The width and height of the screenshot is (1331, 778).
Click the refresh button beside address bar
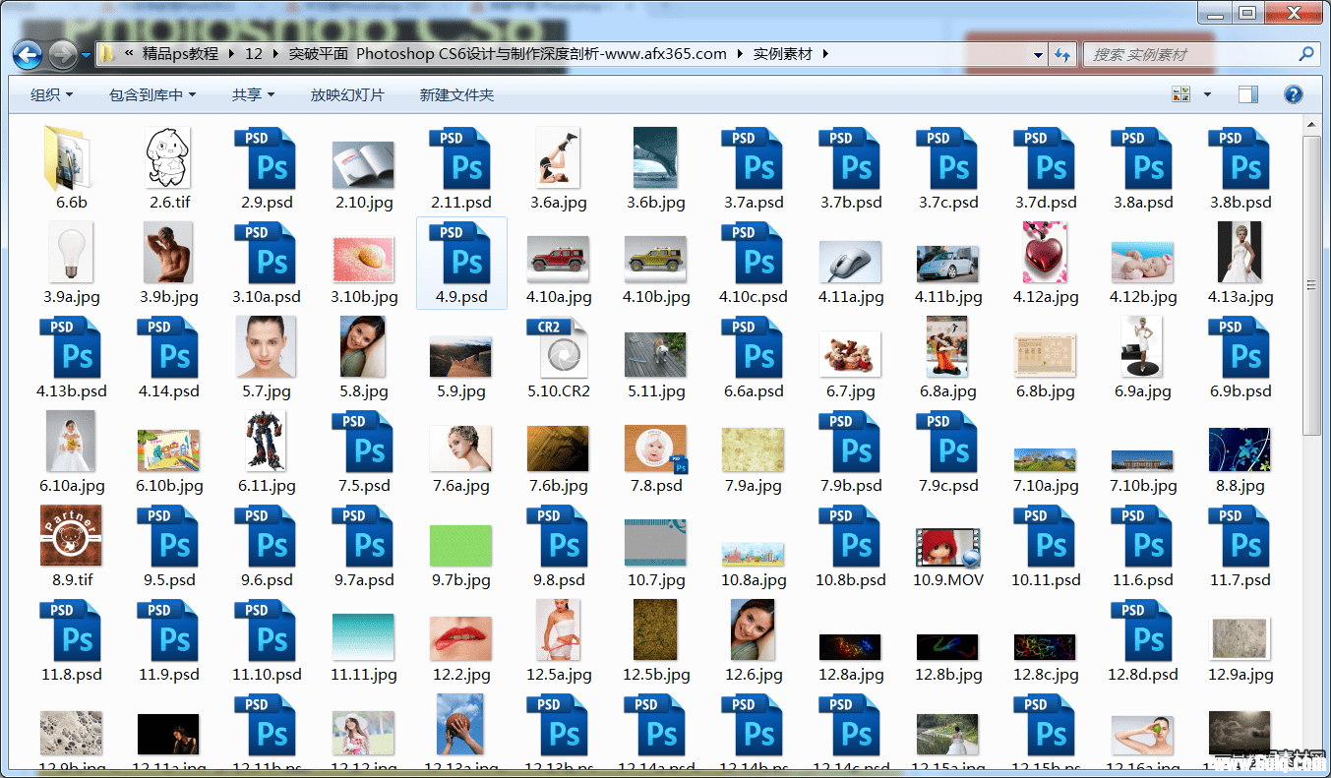pos(1062,54)
